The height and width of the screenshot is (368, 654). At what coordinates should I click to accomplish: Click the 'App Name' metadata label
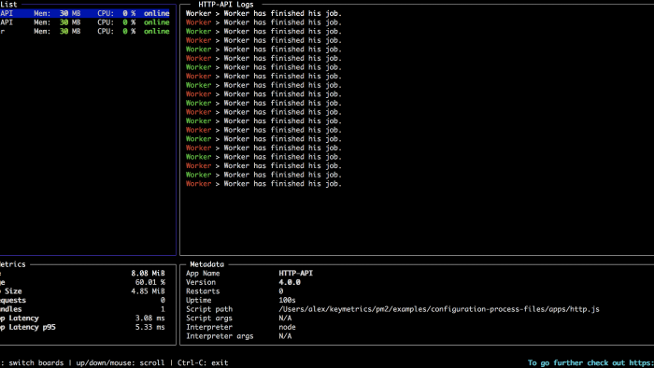click(203, 274)
